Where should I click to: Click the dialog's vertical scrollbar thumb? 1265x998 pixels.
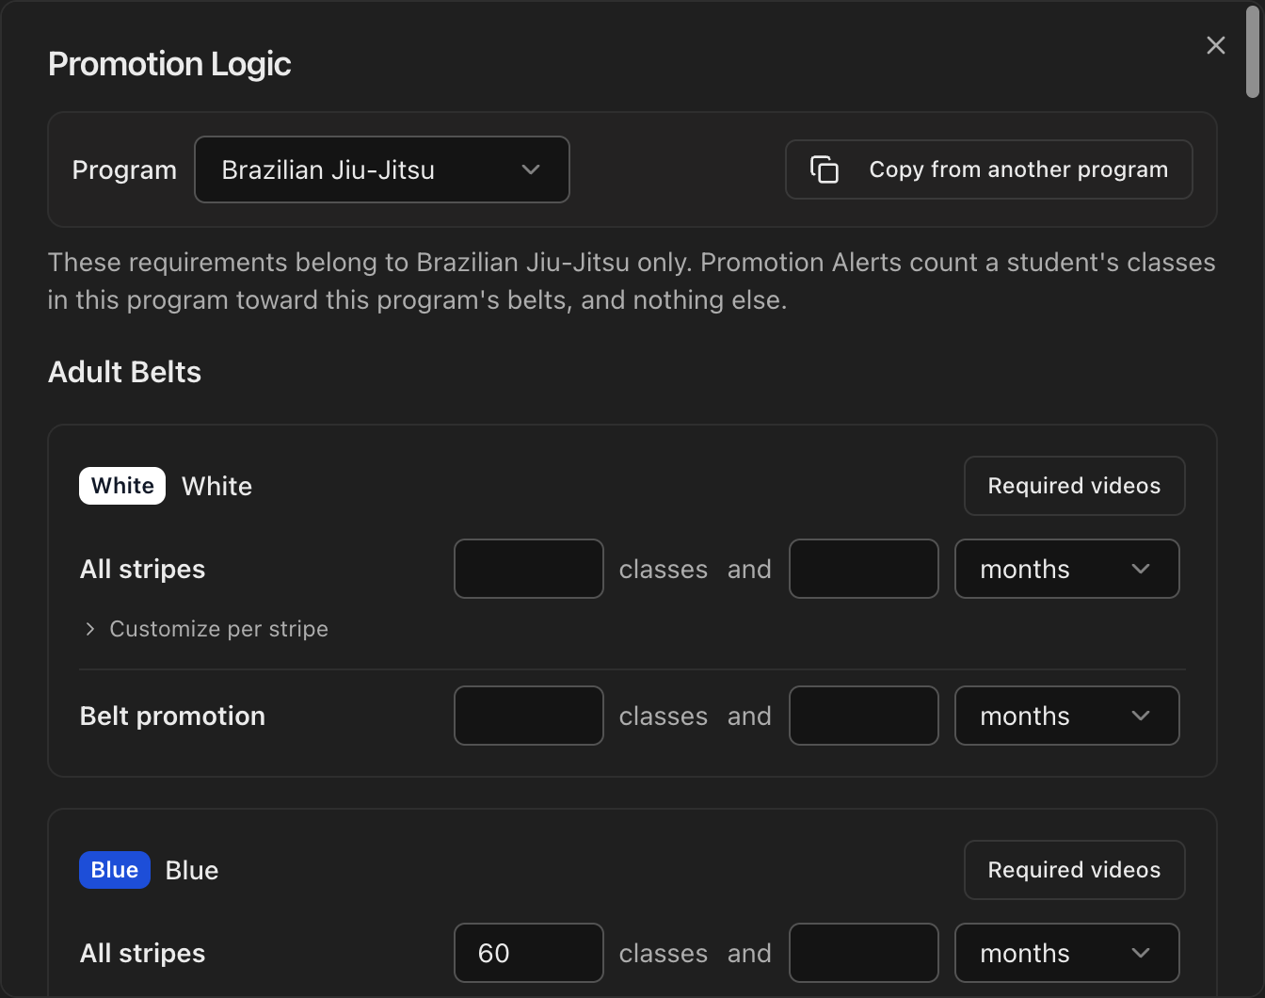(x=1253, y=53)
